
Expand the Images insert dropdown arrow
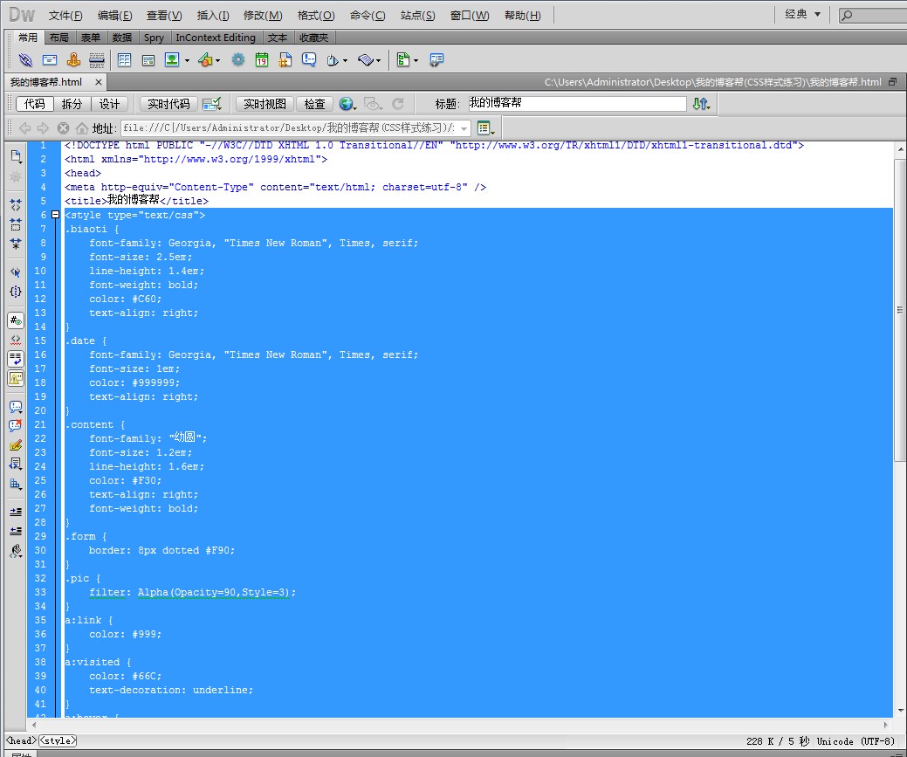186,61
